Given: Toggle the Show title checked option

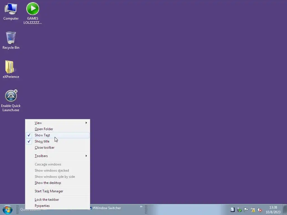Looking at the screenshot, I should (57, 141).
